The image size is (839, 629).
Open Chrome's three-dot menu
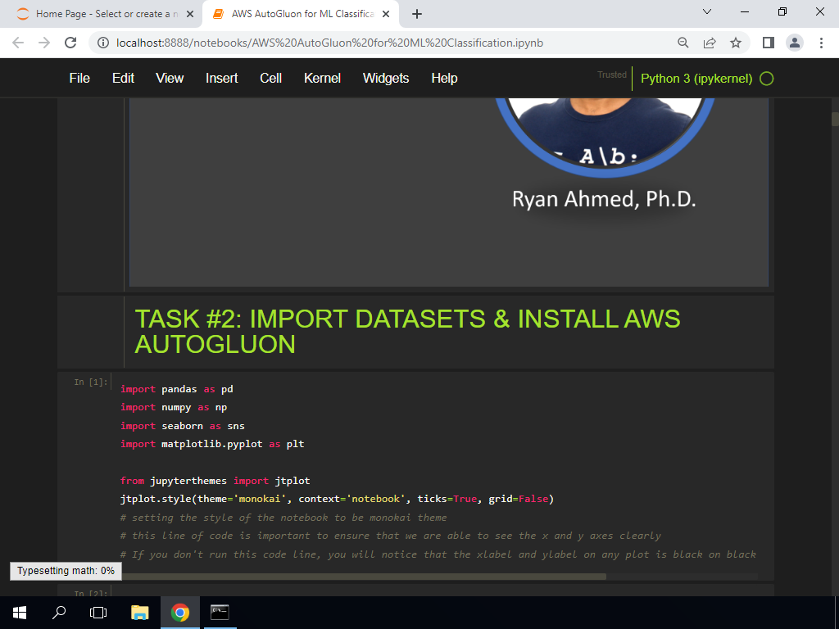[821, 43]
